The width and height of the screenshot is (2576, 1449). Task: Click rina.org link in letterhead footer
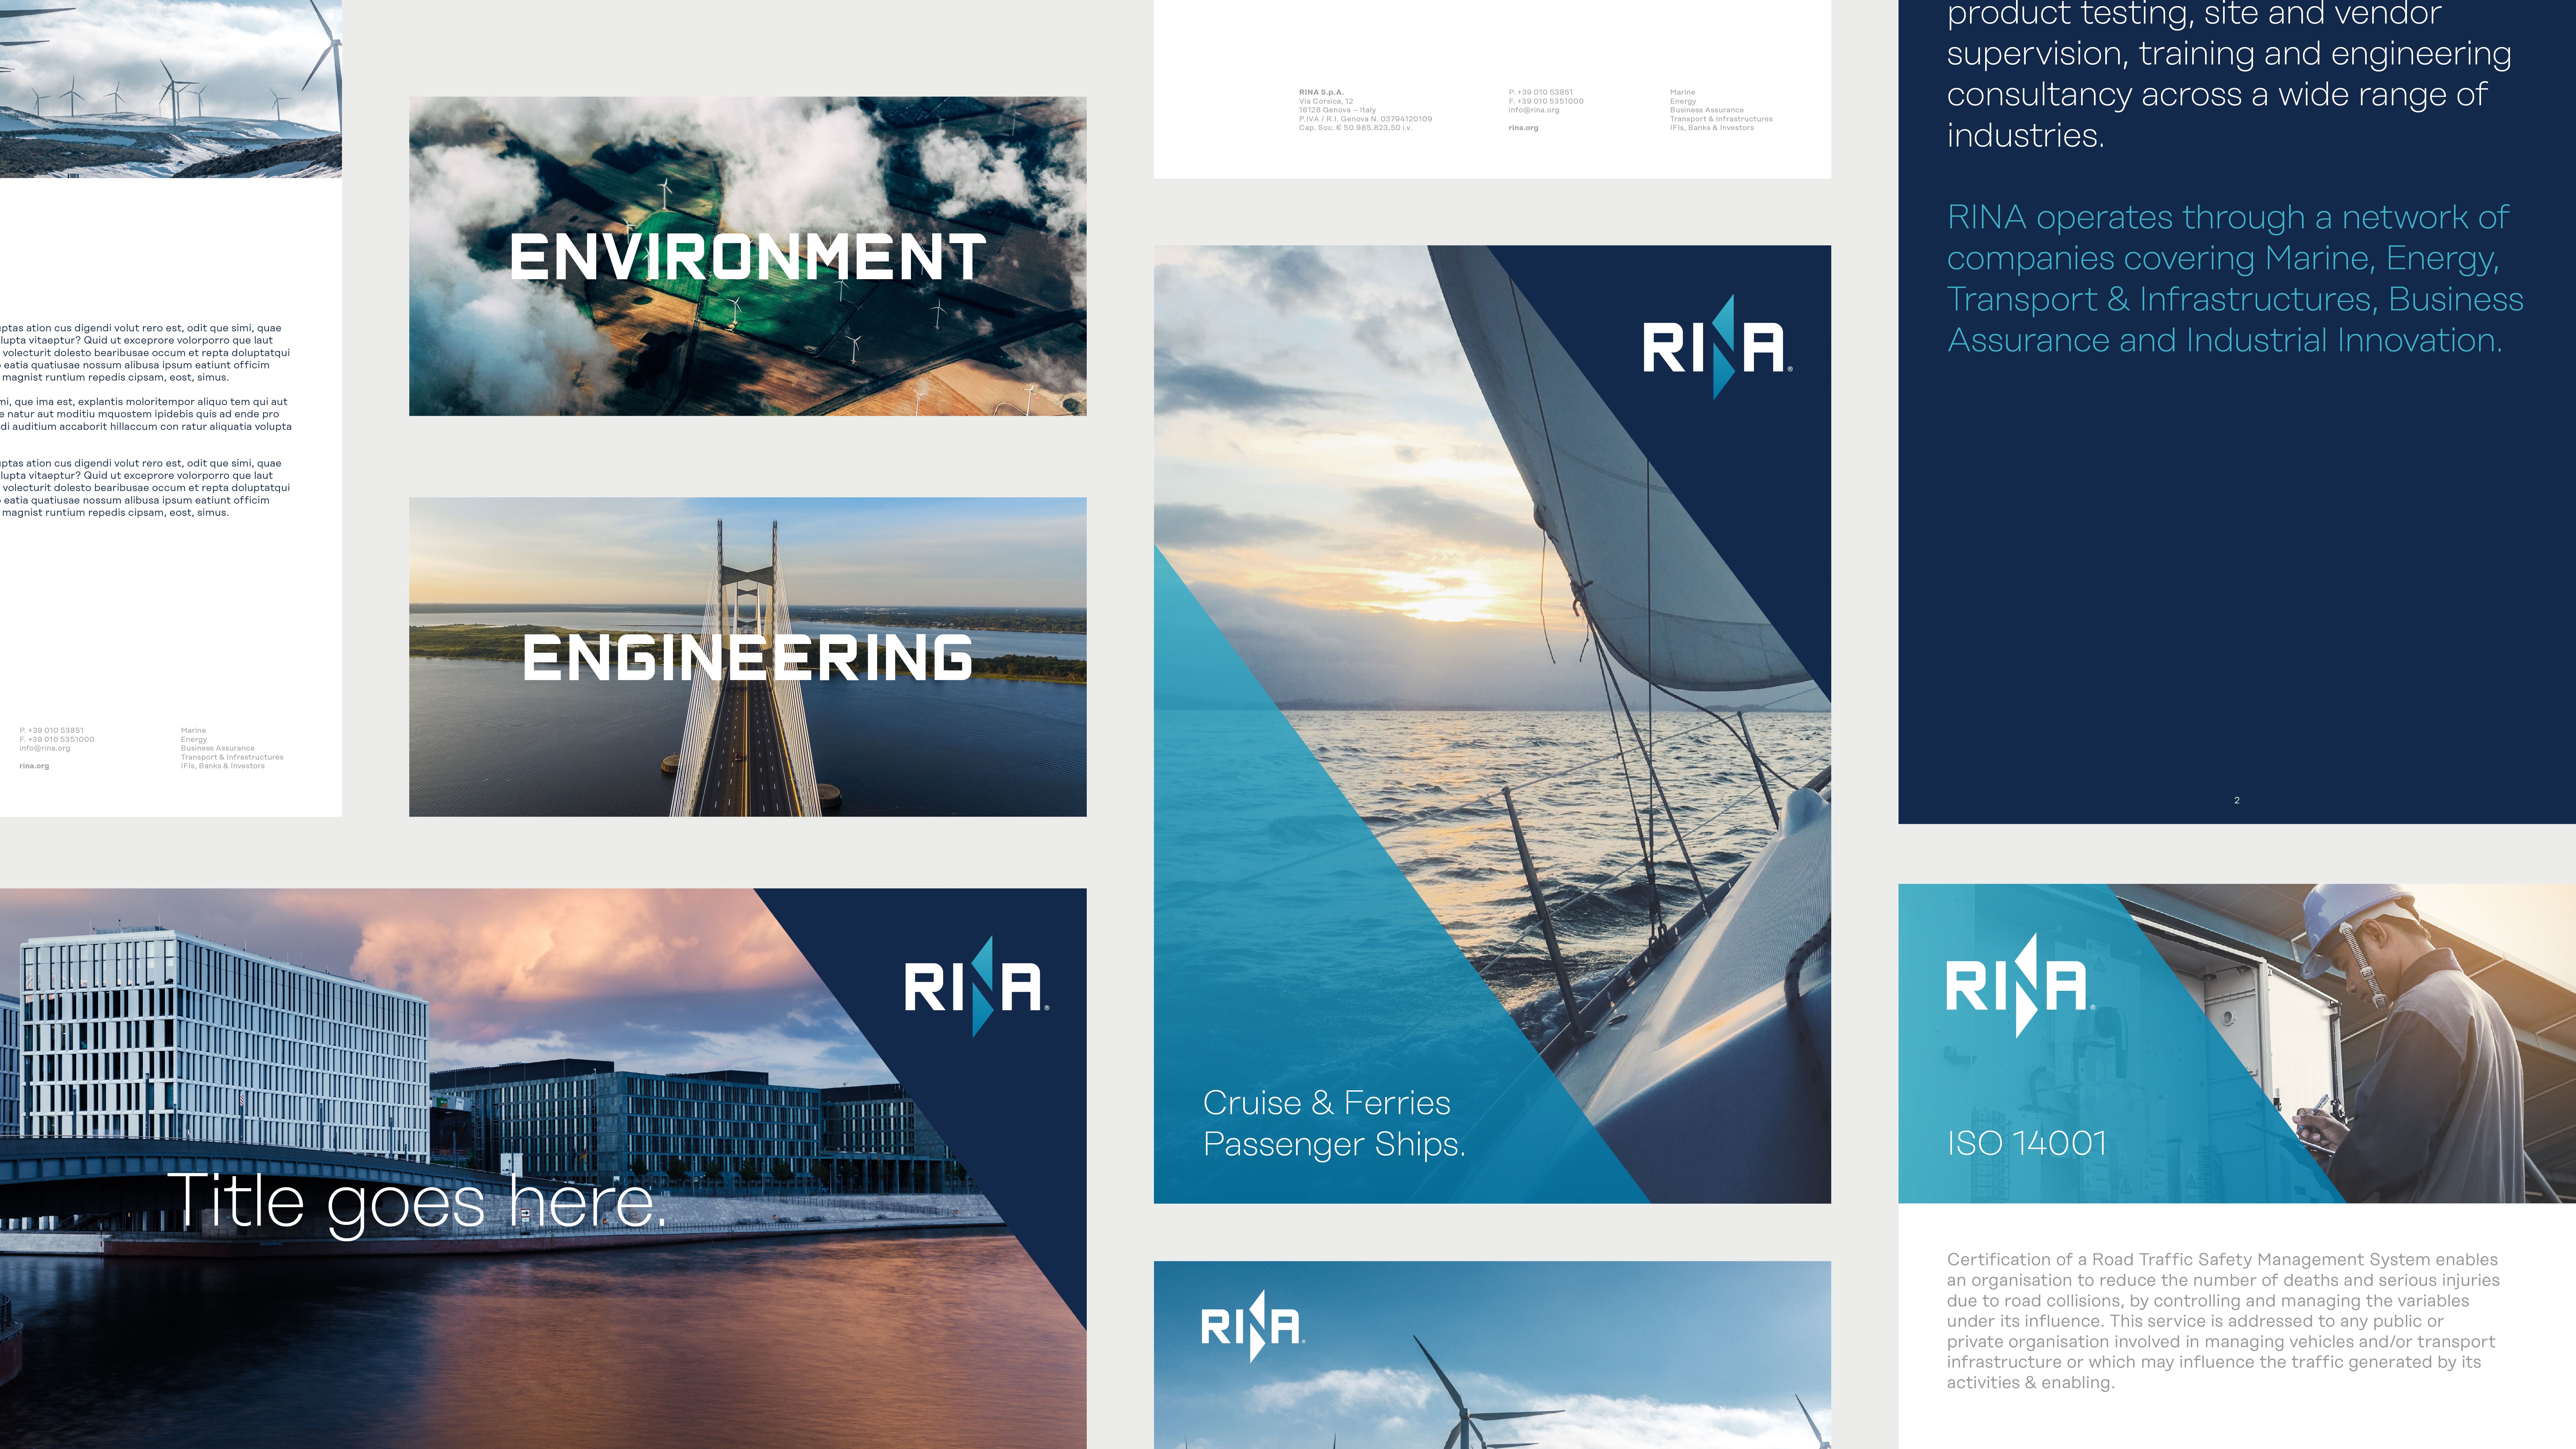pyautogui.click(x=34, y=766)
